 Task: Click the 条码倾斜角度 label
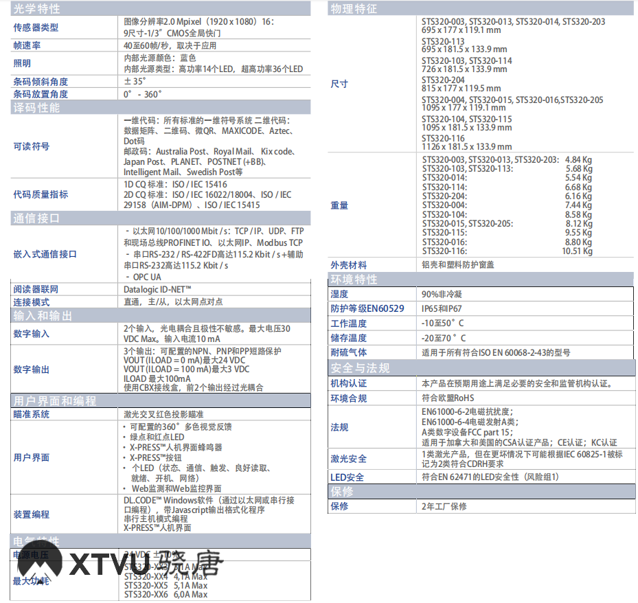pyautogui.click(x=41, y=82)
